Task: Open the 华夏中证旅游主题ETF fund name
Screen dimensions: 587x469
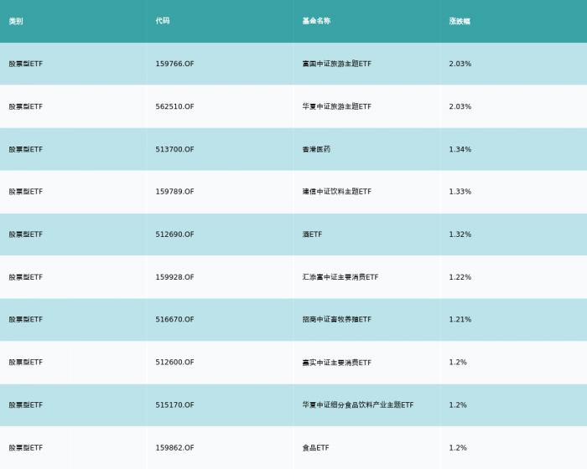Action: click(x=337, y=106)
